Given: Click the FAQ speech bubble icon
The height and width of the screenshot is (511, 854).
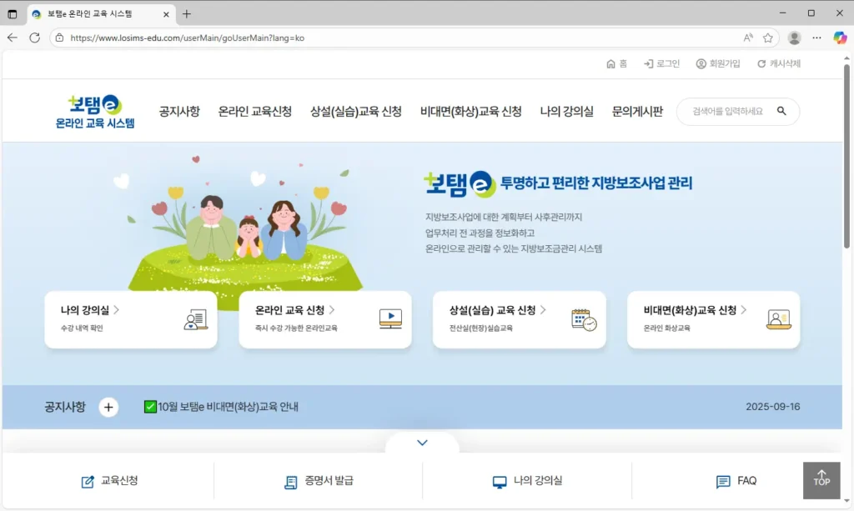Looking at the screenshot, I should coord(721,481).
